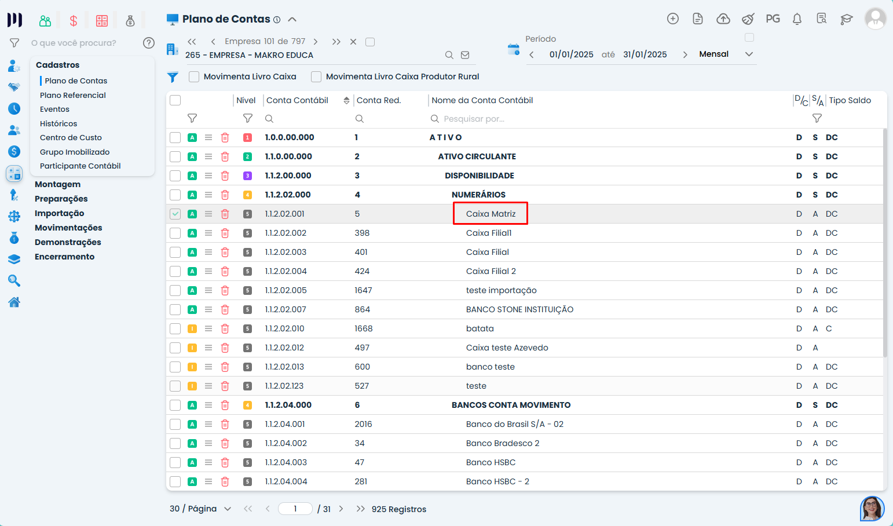Click the email envelope icon beside company search

[x=465, y=55]
